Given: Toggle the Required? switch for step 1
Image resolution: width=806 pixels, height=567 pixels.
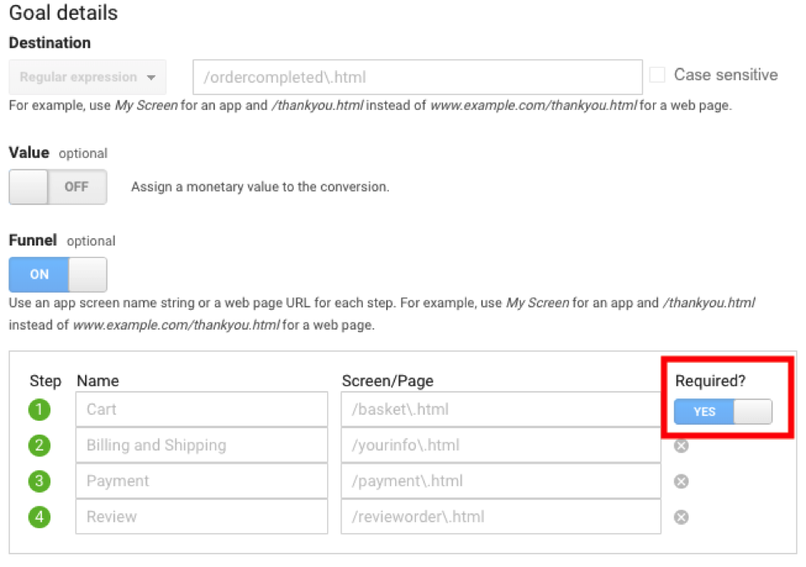Looking at the screenshot, I should click(x=723, y=412).
